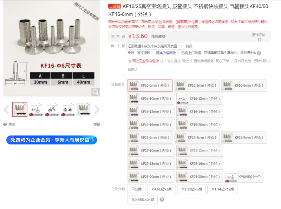
Task: Select ¥1.24起×12期 installment plan
Action: pos(222,189)
